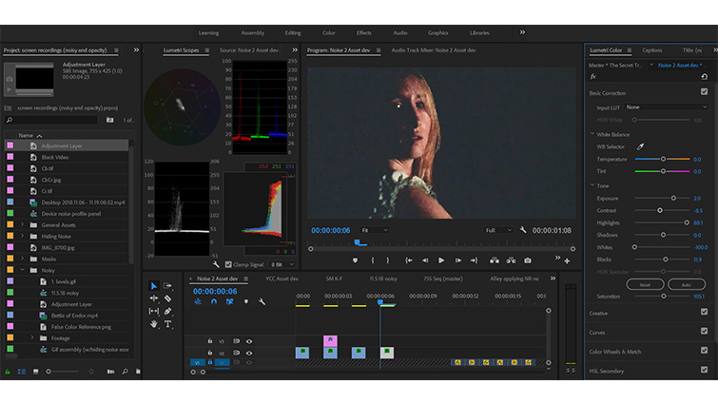The width and height of the screenshot is (718, 404).
Task: Click the Exposure slider handle
Action: (673, 198)
